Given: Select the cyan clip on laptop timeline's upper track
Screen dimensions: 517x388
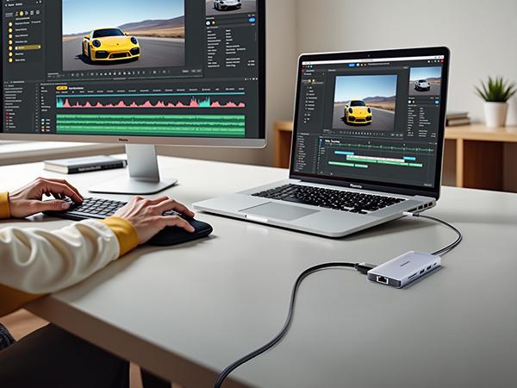Looking at the screenshot, I should pos(345,153).
